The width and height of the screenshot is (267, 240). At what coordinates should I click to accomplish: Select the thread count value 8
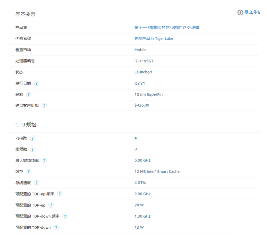(x=136, y=149)
